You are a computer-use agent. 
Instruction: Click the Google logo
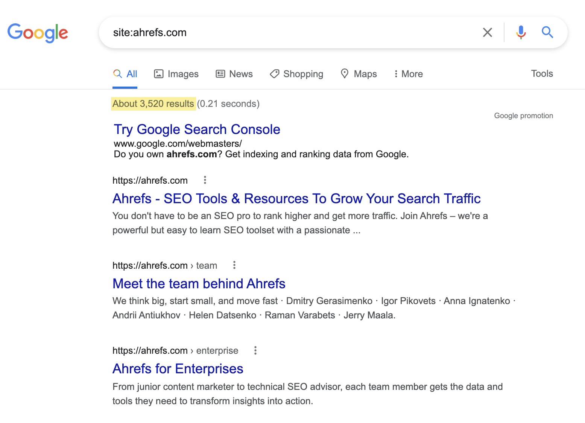click(x=38, y=33)
